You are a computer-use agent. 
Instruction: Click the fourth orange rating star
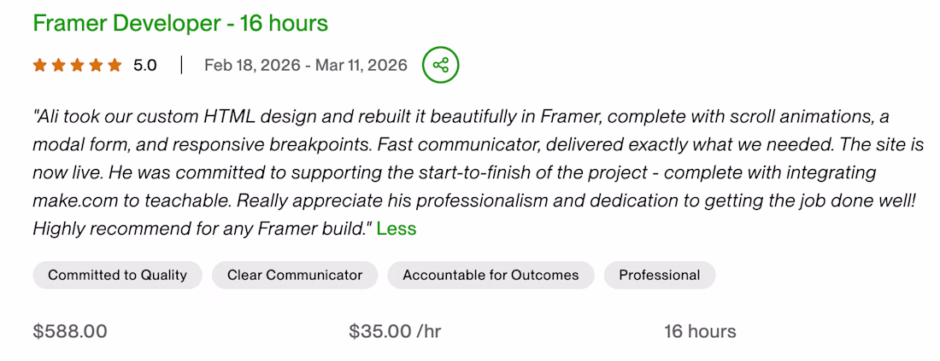(96, 65)
